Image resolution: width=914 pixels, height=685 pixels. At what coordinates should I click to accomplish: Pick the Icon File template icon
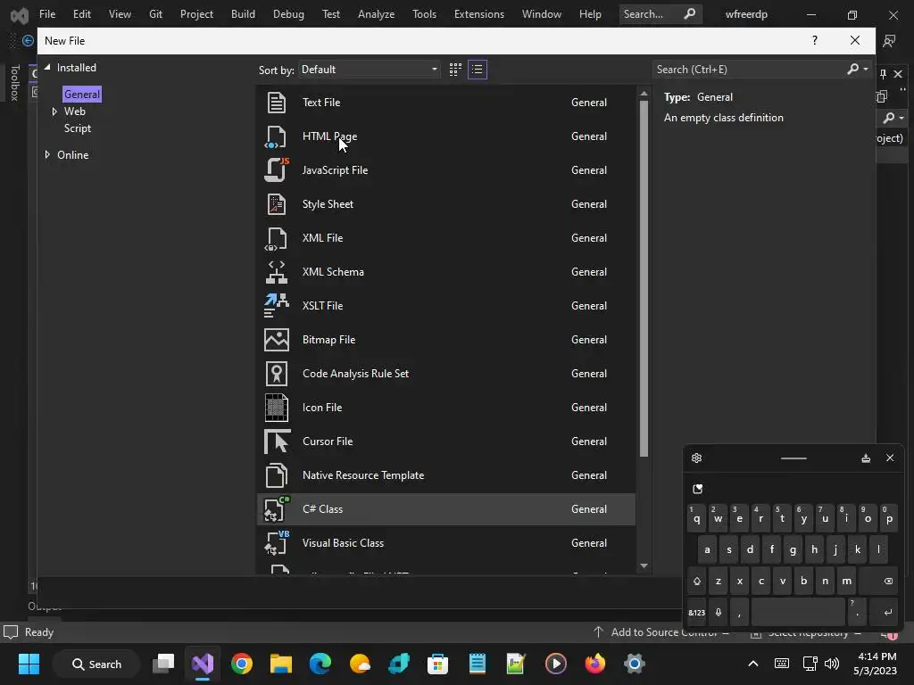(277, 407)
